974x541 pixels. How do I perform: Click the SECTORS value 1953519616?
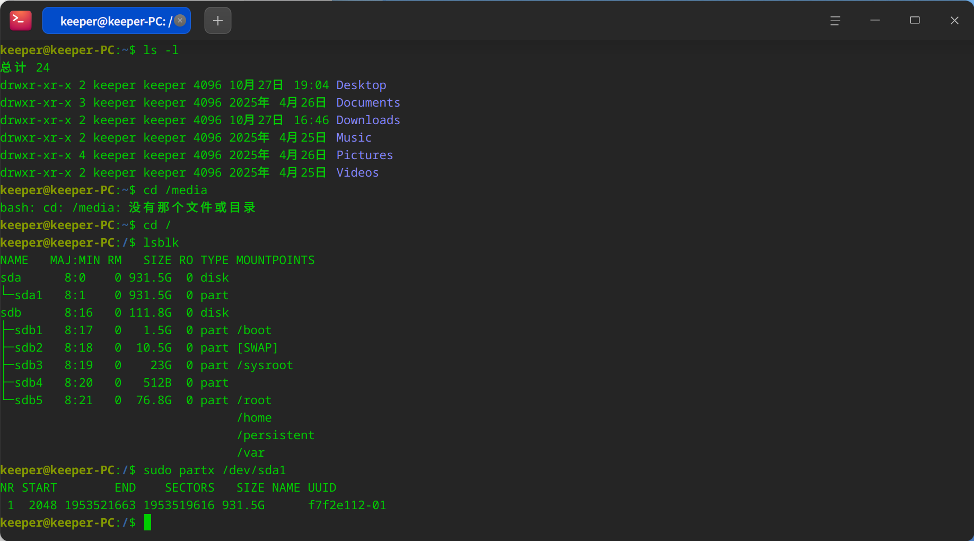[179, 505]
